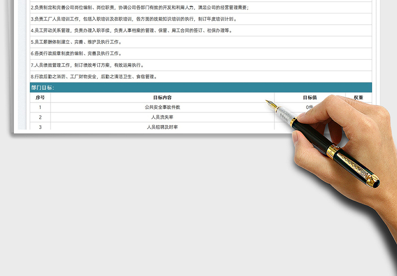This screenshot has height=276, width=397.
Task: Click serial number cell '3'
Action: (40, 127)
